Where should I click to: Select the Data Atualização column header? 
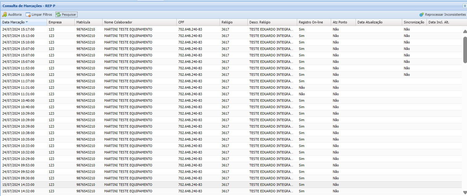379,22
